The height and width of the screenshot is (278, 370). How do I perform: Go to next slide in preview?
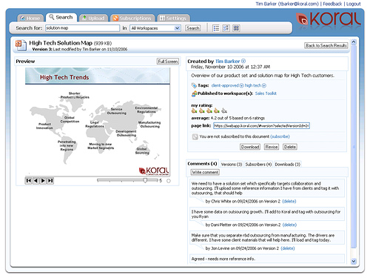(43, 181)
